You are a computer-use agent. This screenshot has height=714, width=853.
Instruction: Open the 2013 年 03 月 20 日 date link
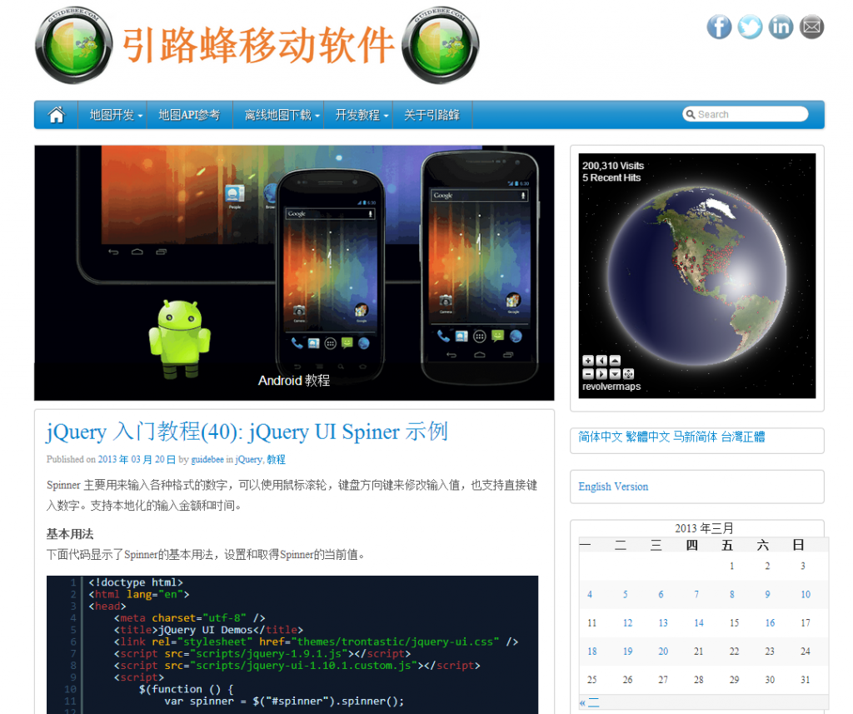point(137,459)
